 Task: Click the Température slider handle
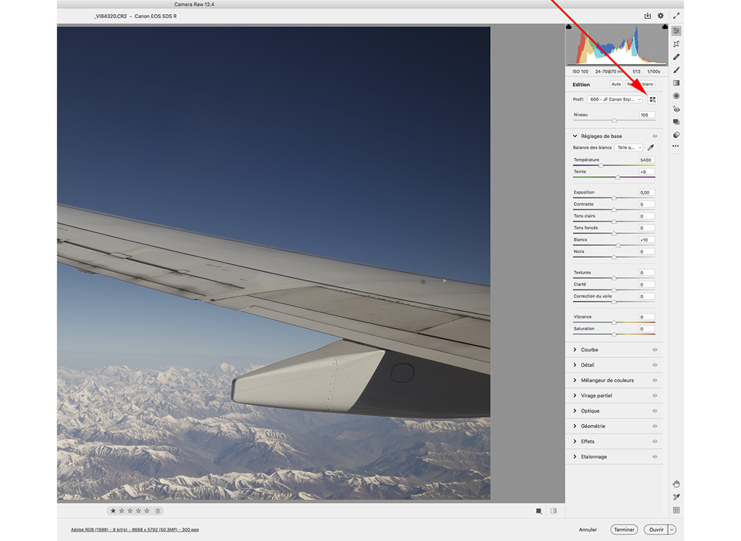pyautogui.click(x=601, y=166)
